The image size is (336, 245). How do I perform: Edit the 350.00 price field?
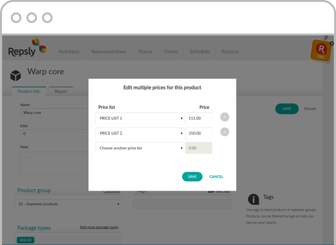(199, 133)
